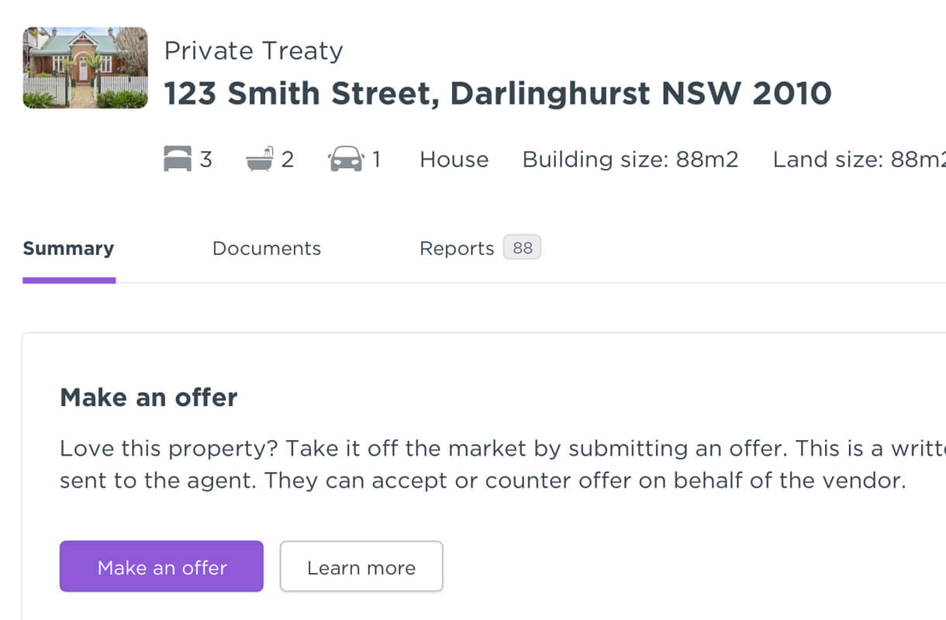Click the 88 count badge beside Reports

point(523,248)
